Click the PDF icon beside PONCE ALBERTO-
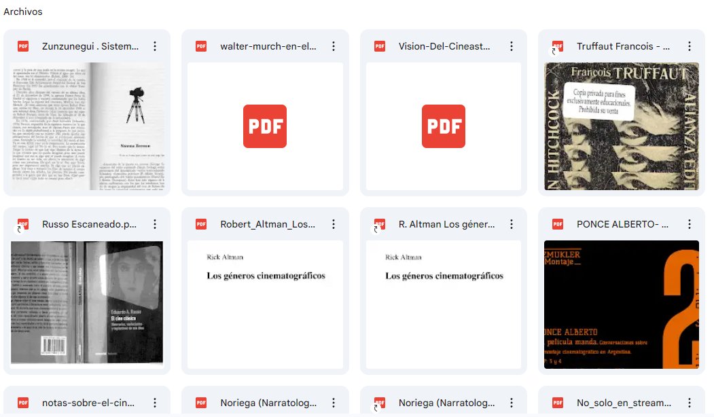The image size is (714, 417). tap(557, 224)
